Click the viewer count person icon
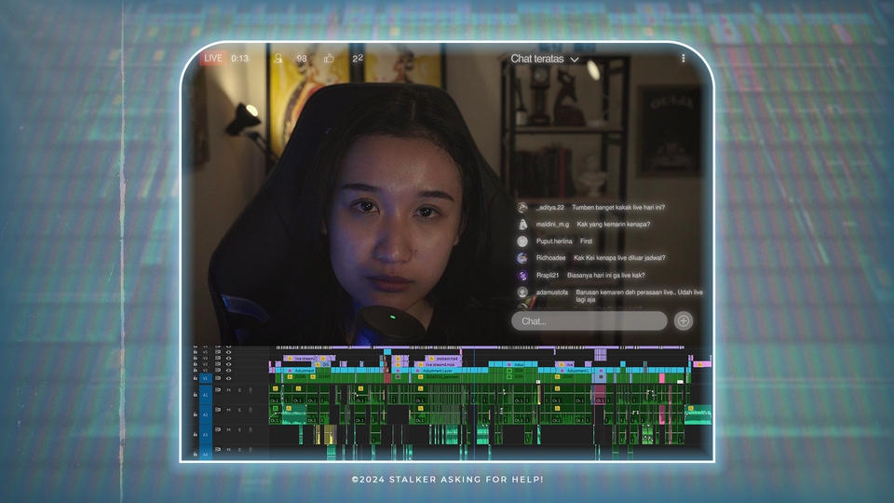Viewport: 894px width, 503px height. click(x=278, y=58)
